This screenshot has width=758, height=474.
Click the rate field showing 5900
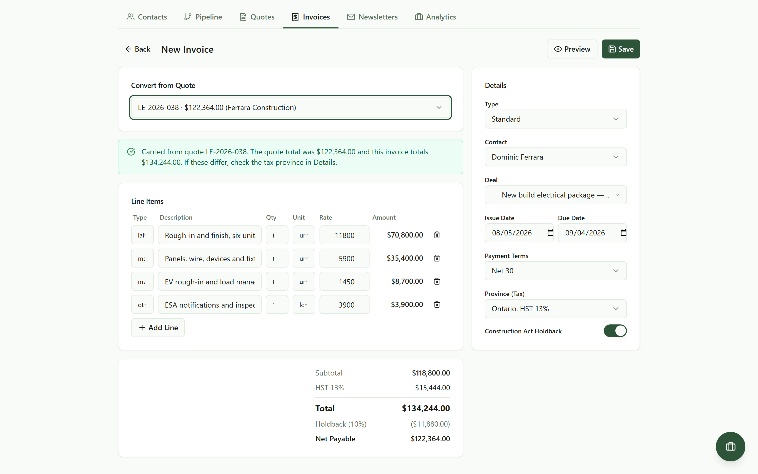tap(344, 258)
